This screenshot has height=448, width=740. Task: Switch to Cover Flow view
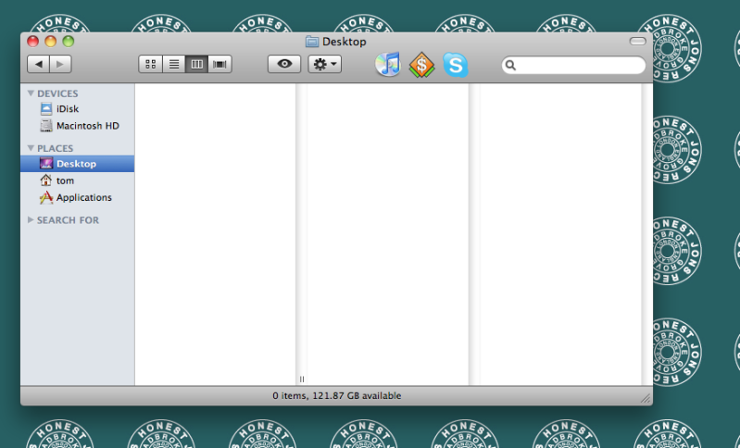[219, 64]
